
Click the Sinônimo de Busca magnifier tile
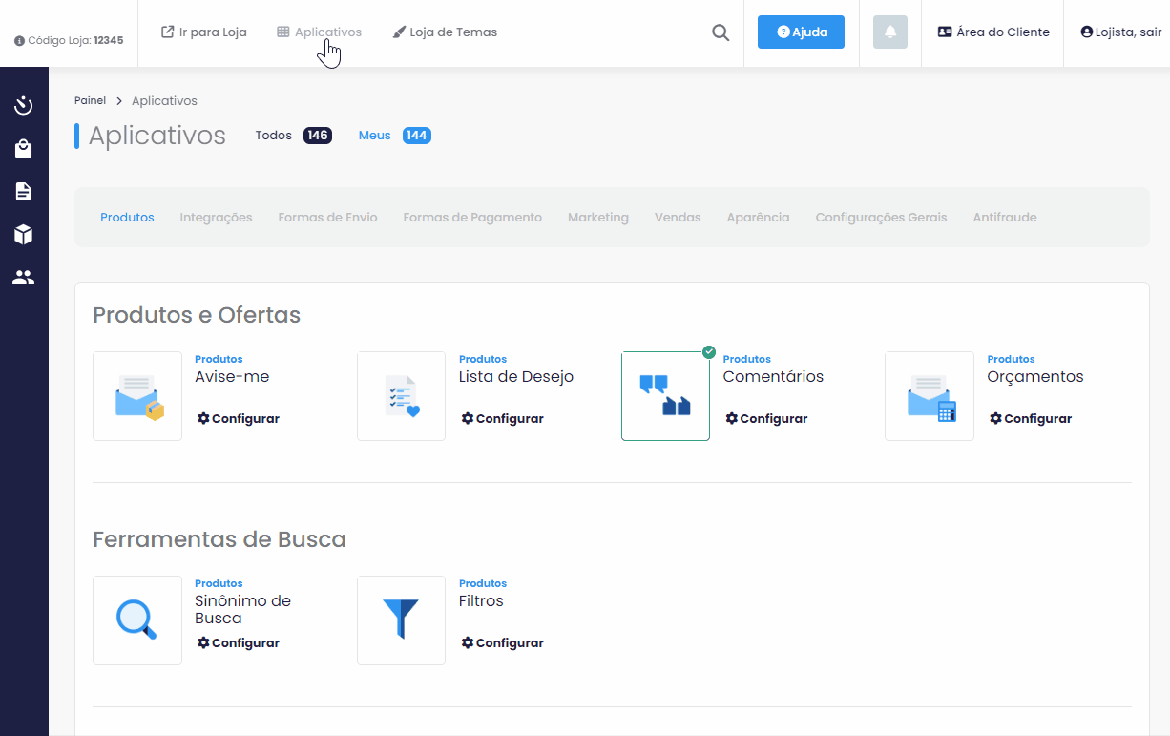pyautogui.click(x=137, y=620)
